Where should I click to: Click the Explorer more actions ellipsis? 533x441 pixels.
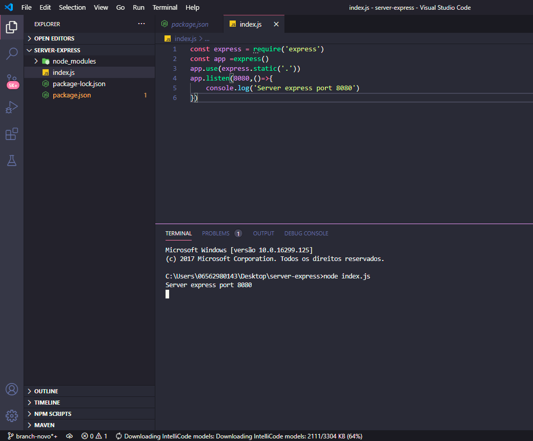pos(141,24)
